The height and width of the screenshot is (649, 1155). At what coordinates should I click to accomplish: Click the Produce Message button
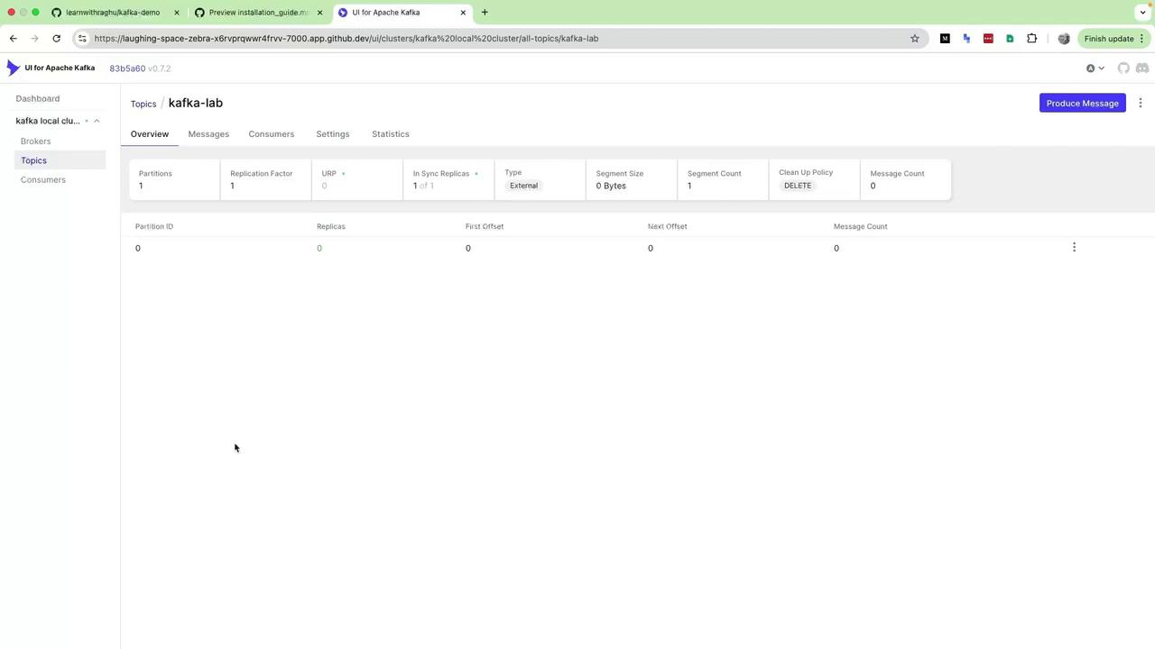coord(1082,103)
